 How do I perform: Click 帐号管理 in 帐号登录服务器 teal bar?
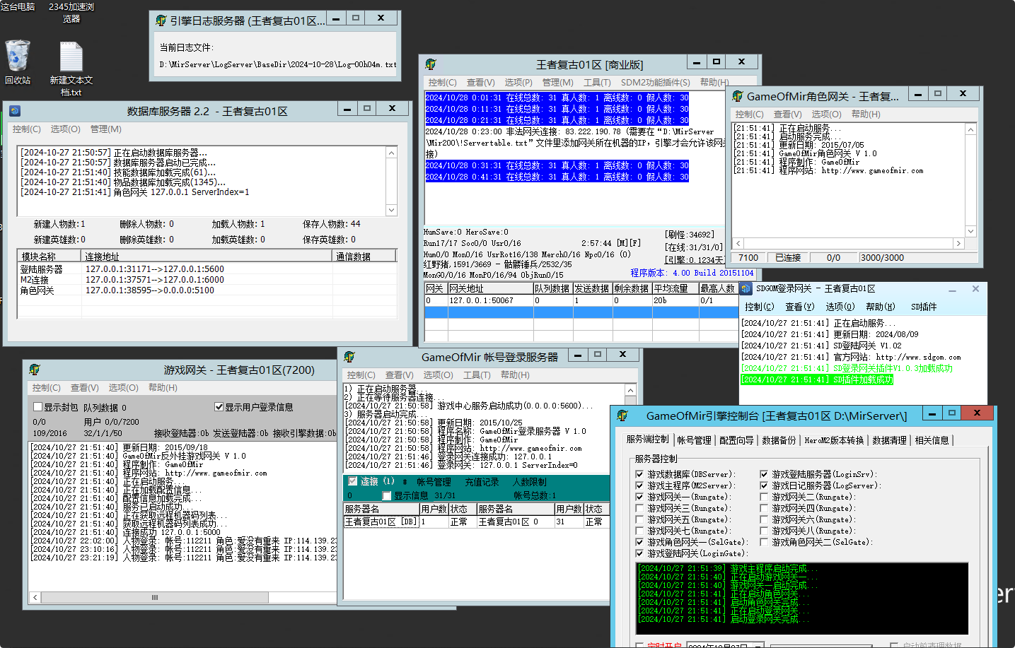(x=434, y=482)
